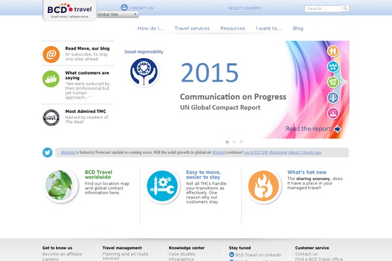The width and height of the screenshot is (392, 261).
Task: Click the Contact Us phone icon
Action: (x=124, y=7)
